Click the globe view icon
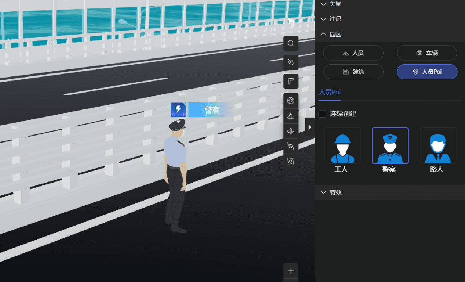The height and width of the screenshot is (282, 465). pos(291,101)
